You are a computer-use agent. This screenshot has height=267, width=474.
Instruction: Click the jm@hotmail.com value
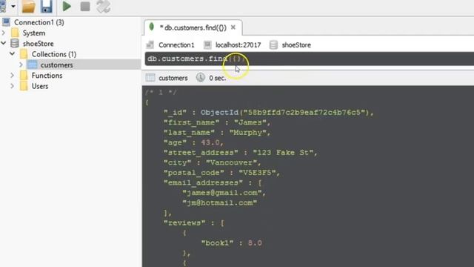[x=219, y=202]
